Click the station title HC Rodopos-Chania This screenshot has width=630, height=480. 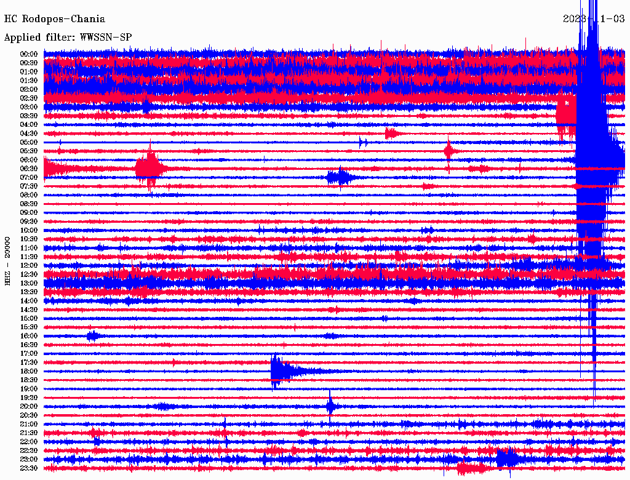point(55,19)
